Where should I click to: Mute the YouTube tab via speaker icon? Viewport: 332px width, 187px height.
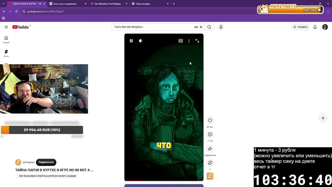pyautogui.click(x=40, y=4)
